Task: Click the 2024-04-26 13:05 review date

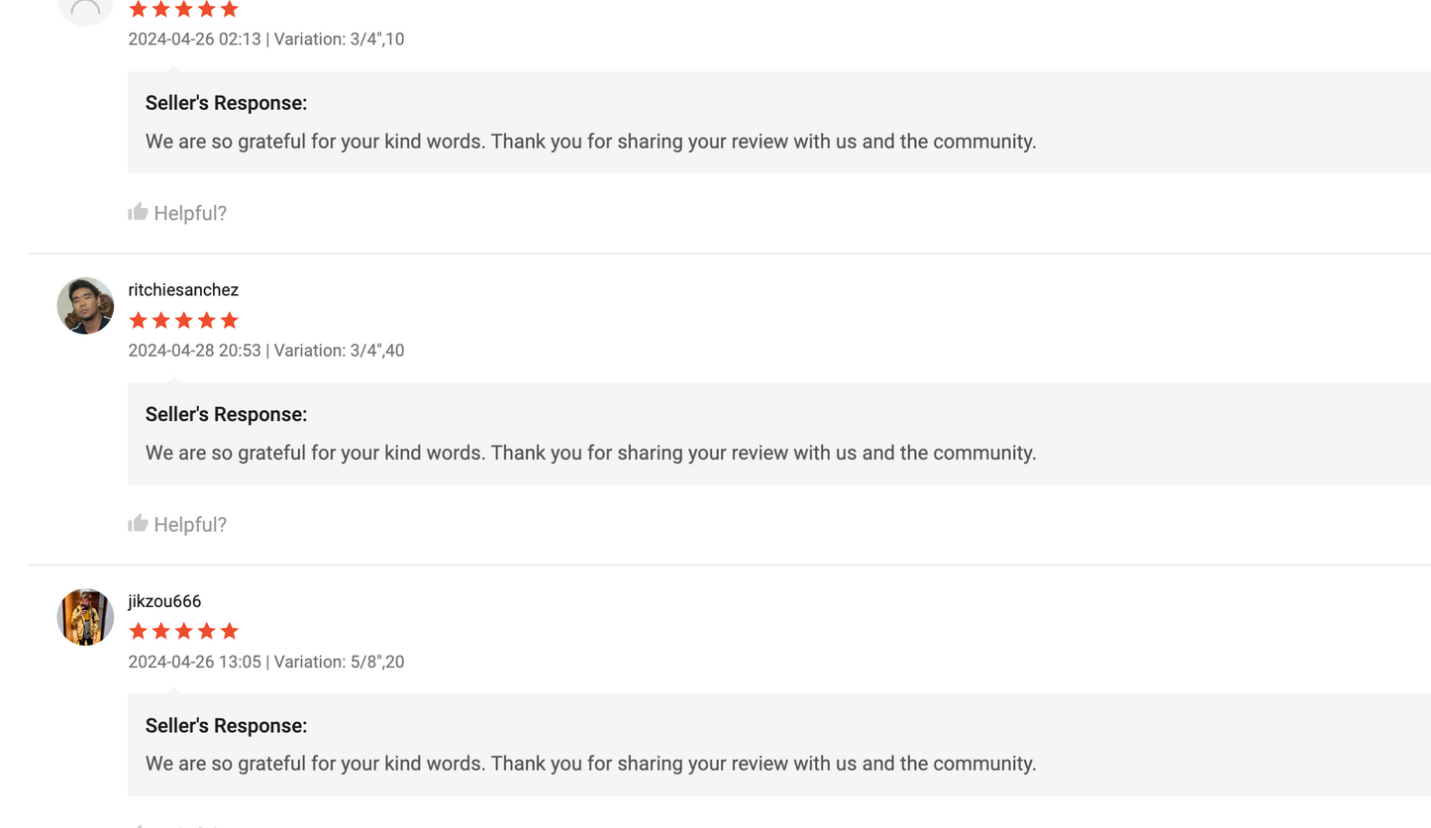Action: tap(194, 662)
